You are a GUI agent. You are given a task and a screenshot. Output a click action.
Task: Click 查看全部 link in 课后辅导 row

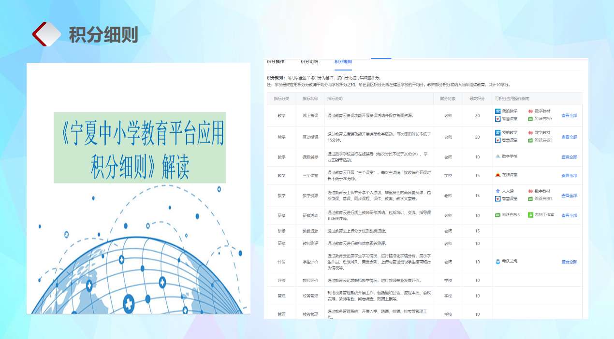pyautogui.click(x=569, y=157)
